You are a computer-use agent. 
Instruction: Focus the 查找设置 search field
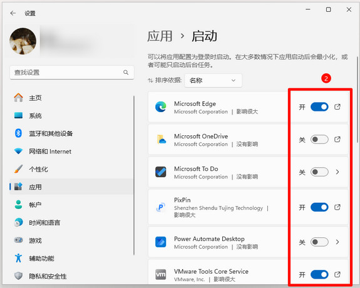point(72,73)
